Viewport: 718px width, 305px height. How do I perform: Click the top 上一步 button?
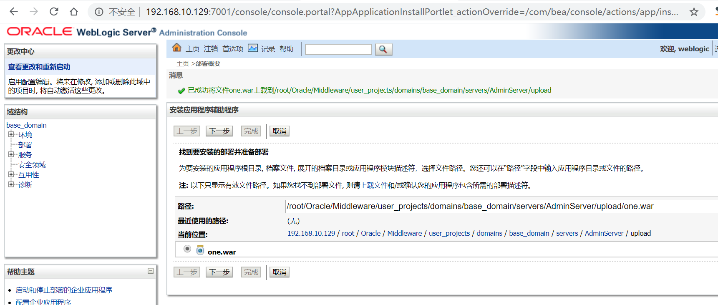[x=187, y=131]
